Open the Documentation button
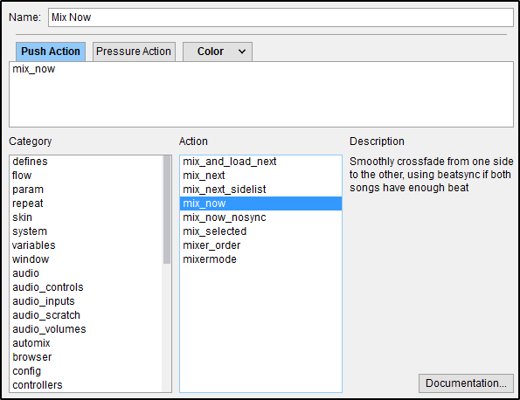This screenshot has height=400, width=520. pyautogui.click(x=466, y=383)
